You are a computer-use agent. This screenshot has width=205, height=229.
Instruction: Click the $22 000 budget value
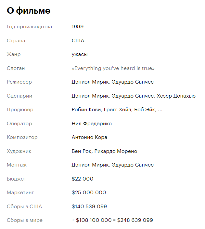[x=82, y=179]
